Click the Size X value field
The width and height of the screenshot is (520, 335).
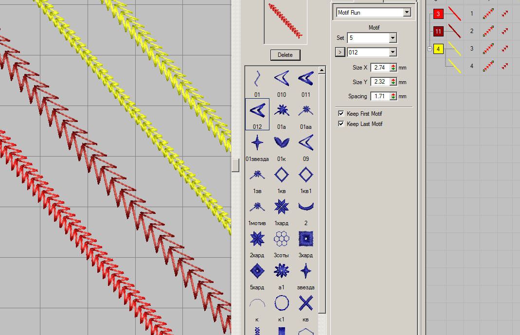[x=380, y=68]
